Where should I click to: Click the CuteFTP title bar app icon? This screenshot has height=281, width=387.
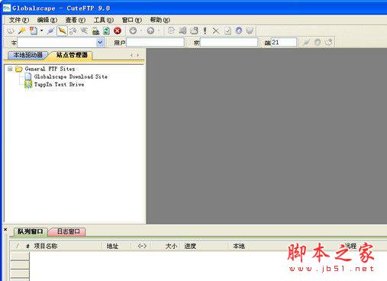pos(7,8)
